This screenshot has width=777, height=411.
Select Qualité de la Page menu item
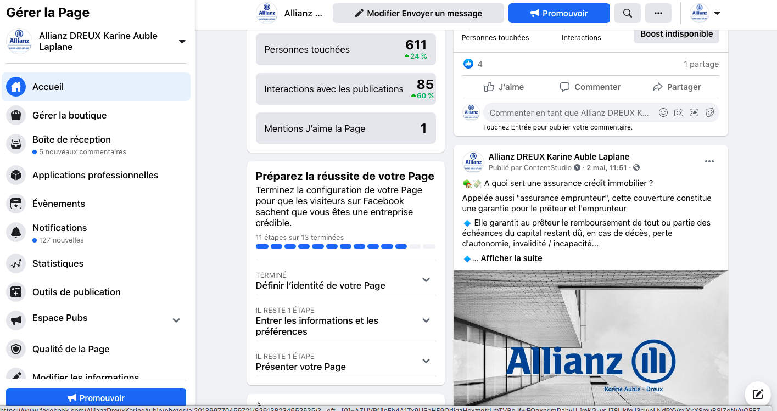(96, 349)
